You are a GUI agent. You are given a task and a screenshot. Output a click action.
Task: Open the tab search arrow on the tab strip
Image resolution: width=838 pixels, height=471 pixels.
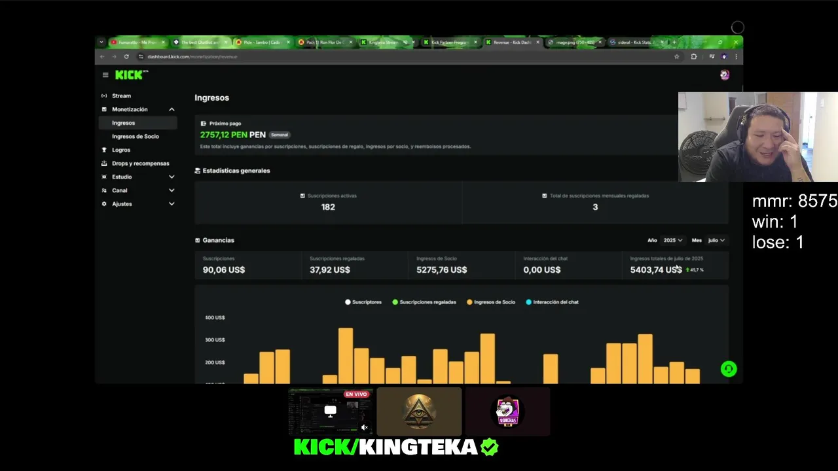(x=101, y=43)
